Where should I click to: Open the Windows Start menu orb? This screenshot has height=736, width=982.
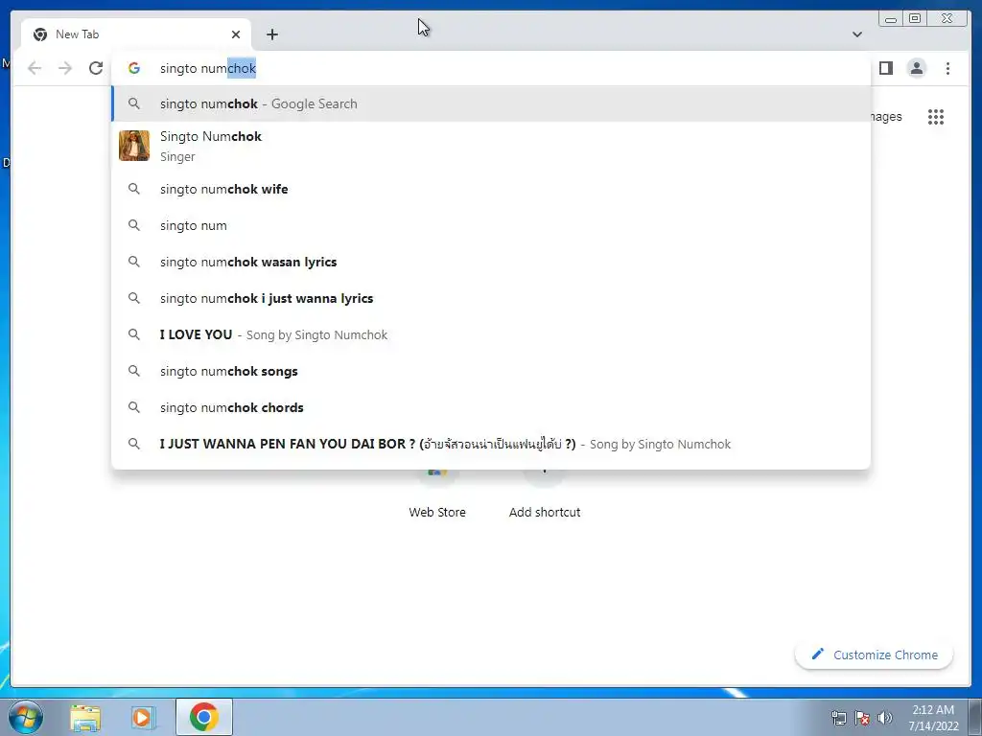[26, 717]
